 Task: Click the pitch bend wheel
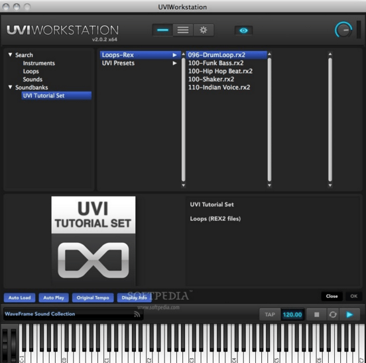[x=5, y=345]
